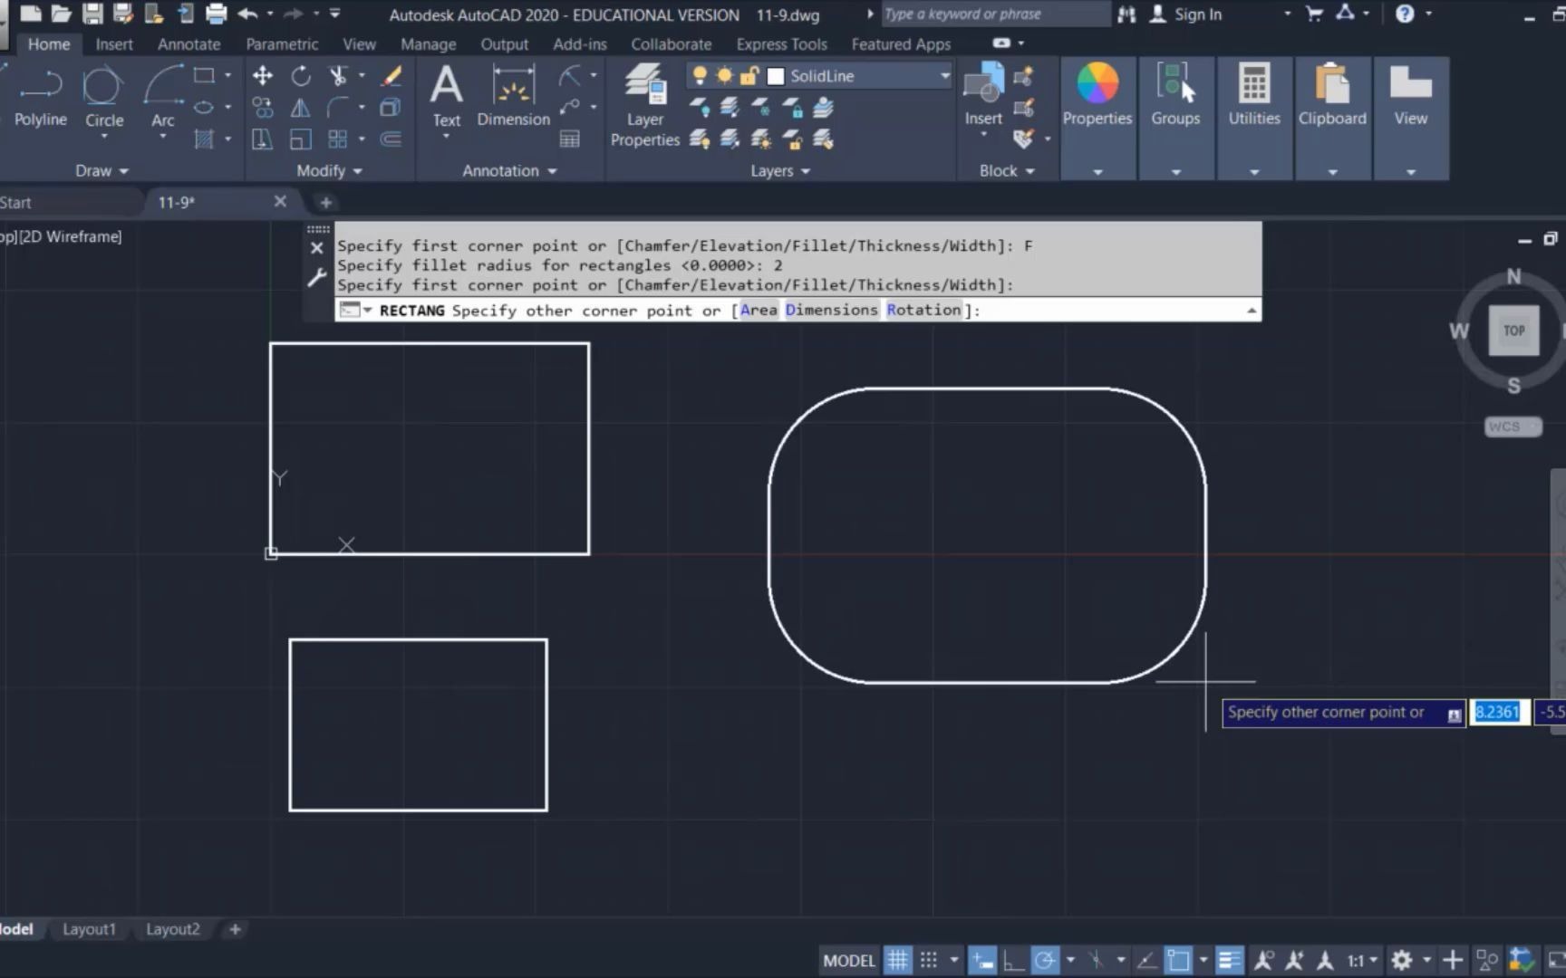Toggle dynamic input in status bar
This screenshot has width=1566, height=978.
(982, 960)
